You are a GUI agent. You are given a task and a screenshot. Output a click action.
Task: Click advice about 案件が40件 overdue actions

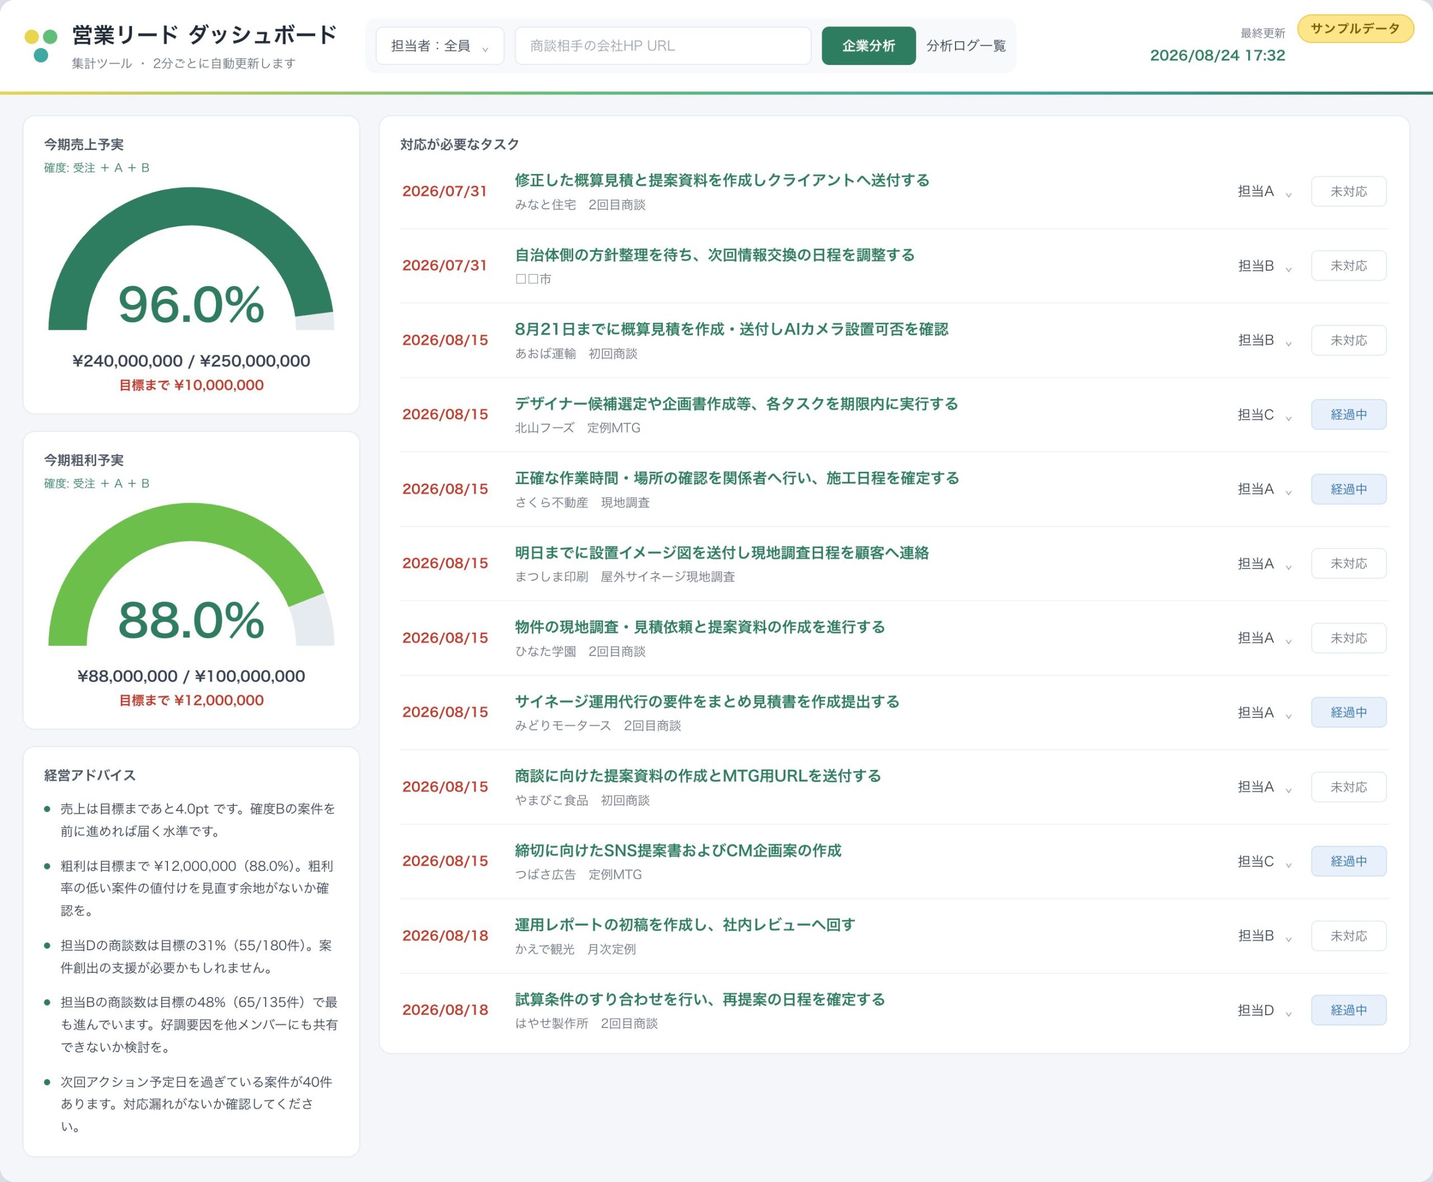click(x=196, y=1104)
